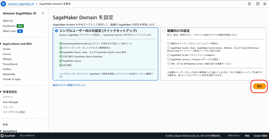The width and height of the screenshot is (269, 139).
Task: Click フィードバック in footer
Action: (x=27, y=136)
